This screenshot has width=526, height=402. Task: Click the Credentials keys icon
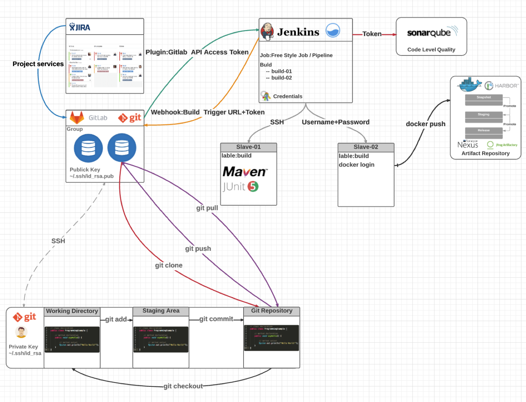click(265, 96)
